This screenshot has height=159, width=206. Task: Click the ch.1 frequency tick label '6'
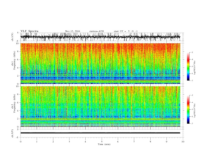(x=18, y=59)
